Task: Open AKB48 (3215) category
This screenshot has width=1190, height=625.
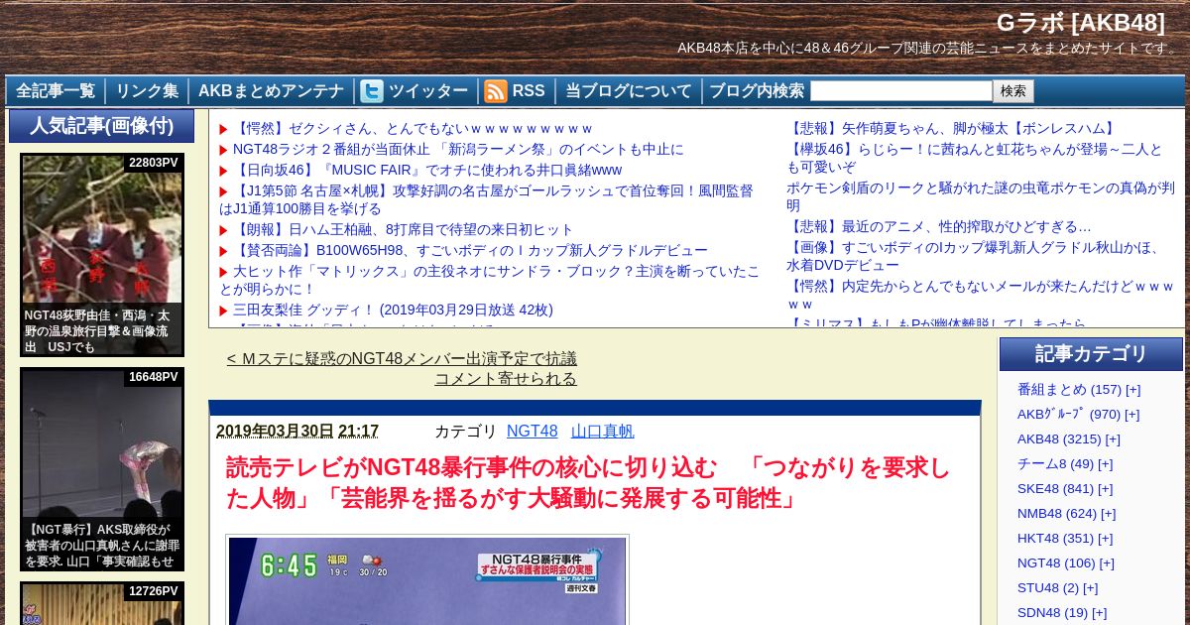Action: (x=1059, y=439)
